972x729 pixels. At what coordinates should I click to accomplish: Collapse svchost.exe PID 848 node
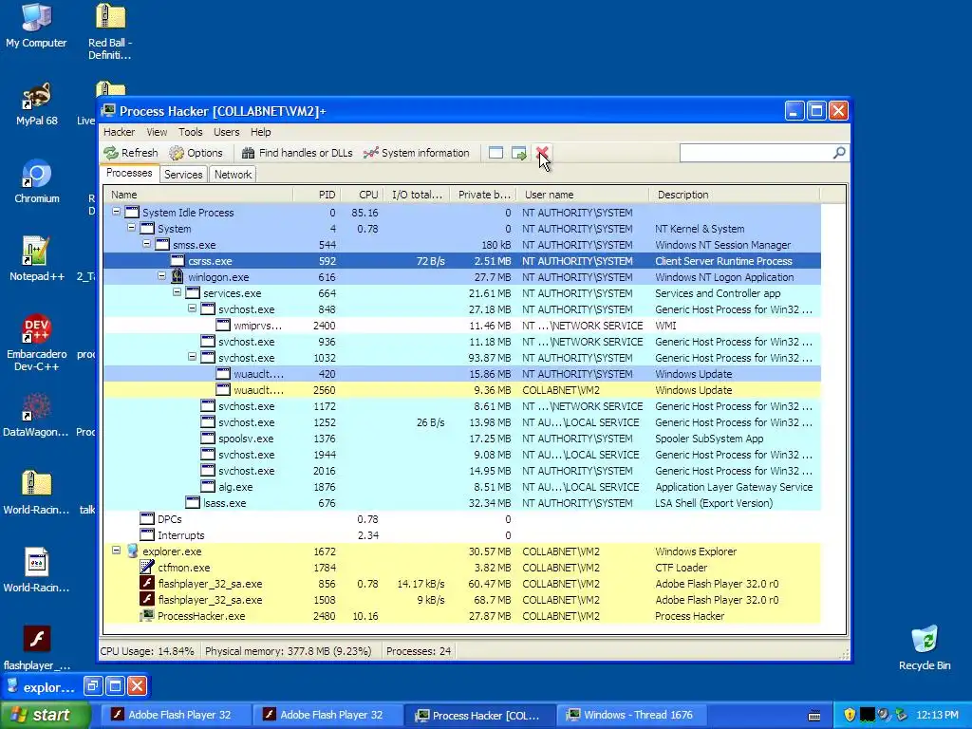pos(192,308)
